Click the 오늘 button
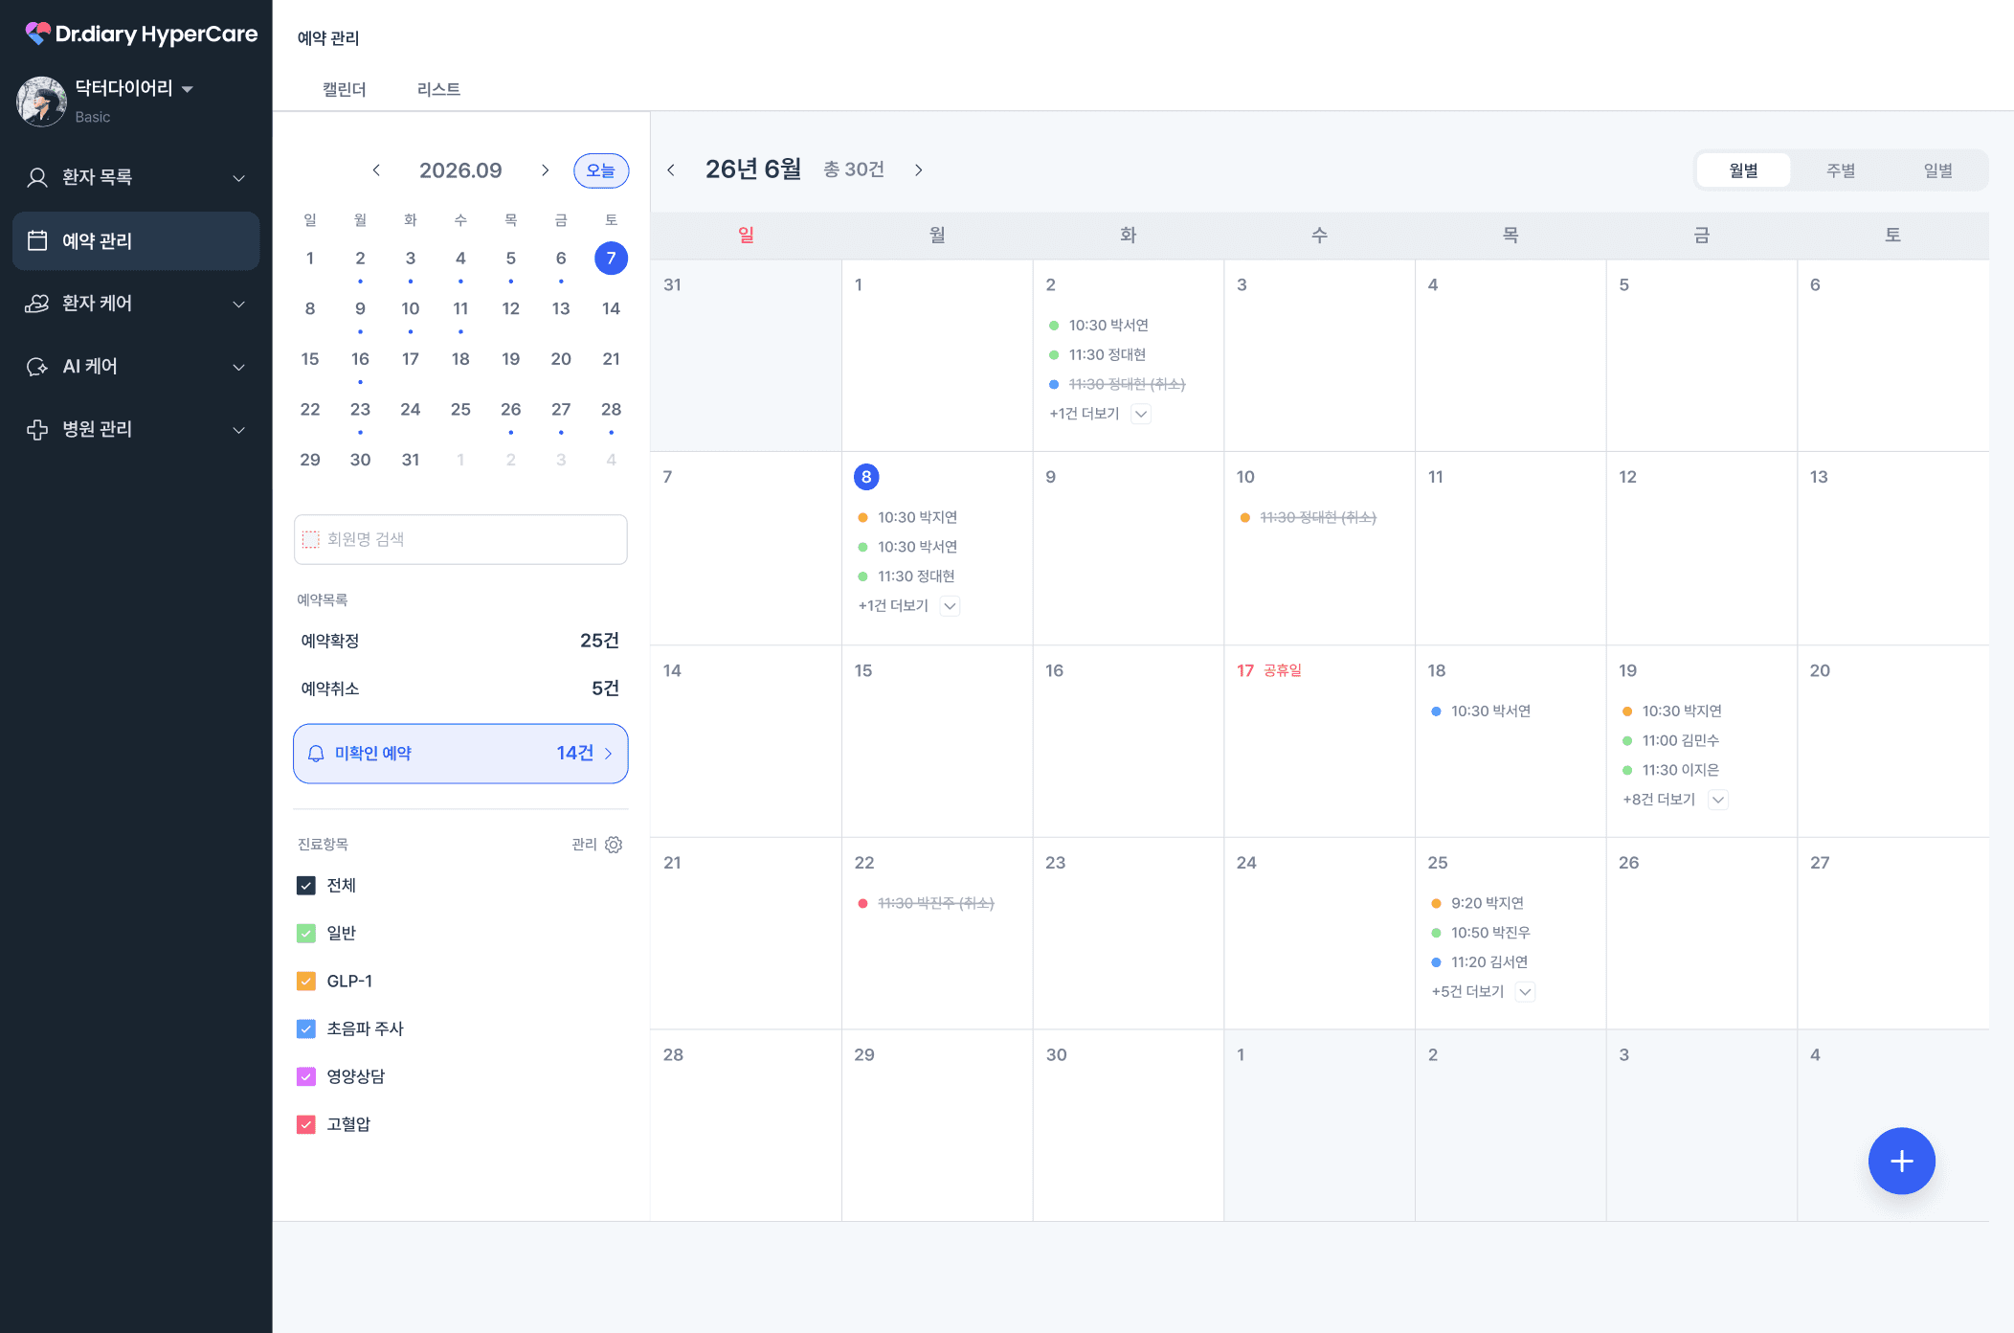Screen dimensions: 2014x1333 601,170
